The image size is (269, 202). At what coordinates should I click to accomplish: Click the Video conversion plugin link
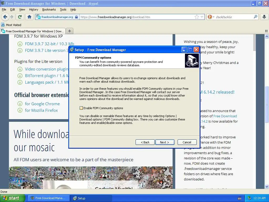tap(47, 69)
